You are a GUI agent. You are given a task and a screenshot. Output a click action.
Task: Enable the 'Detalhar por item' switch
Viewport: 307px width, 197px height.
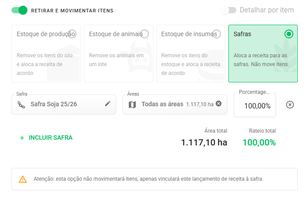[x=228, y=10]
